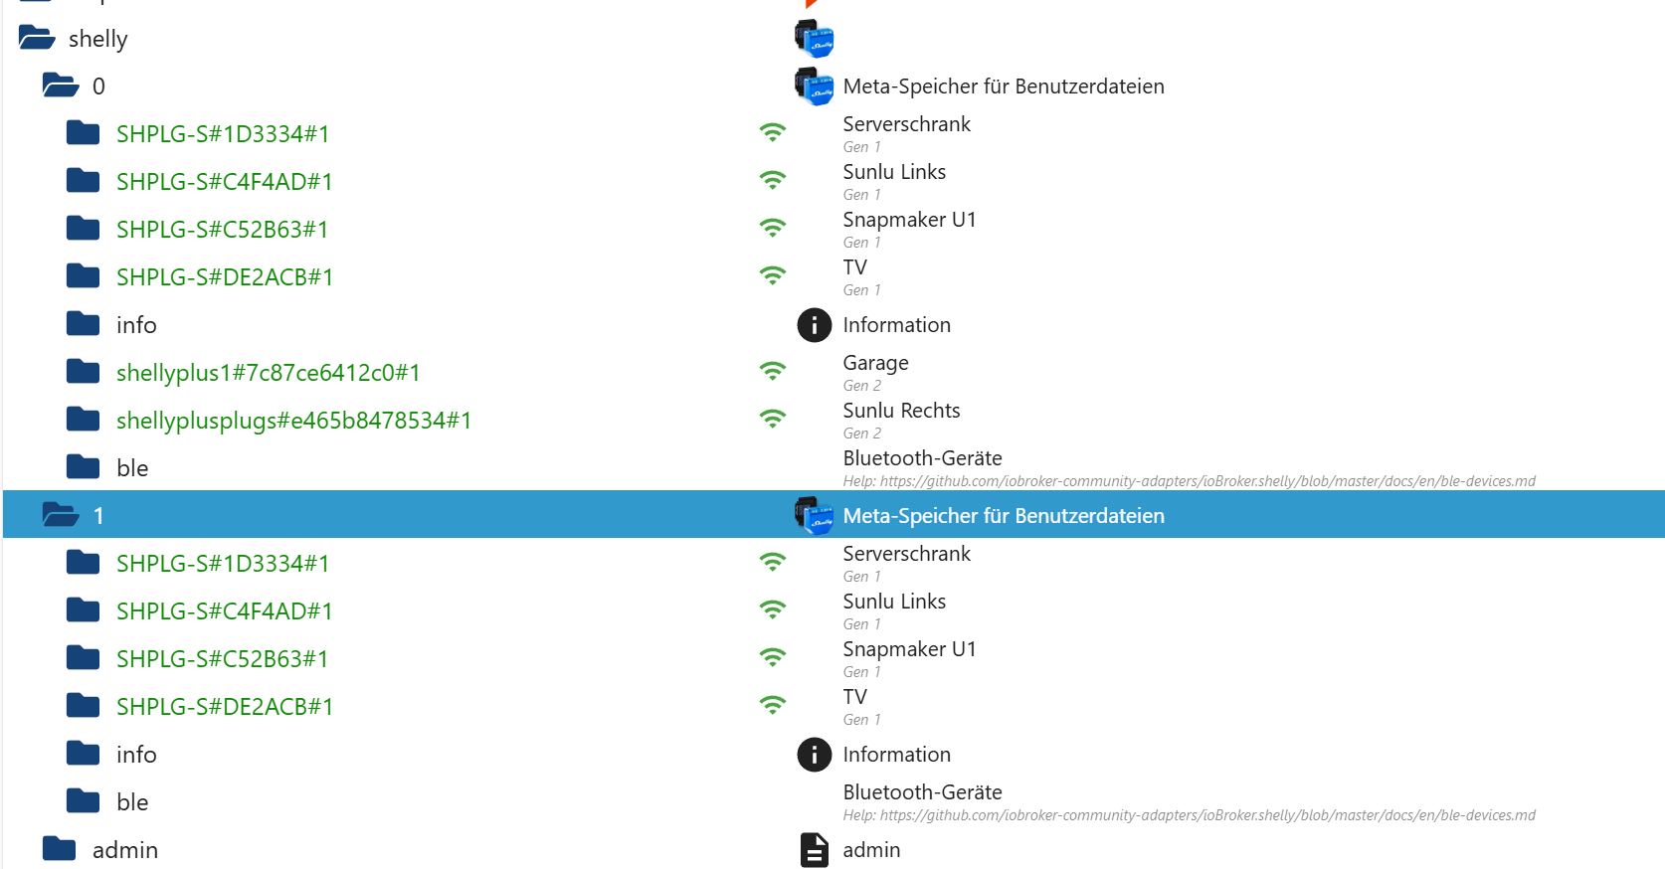
Task: Expand the ble folder under instance 0
Action: pos(84,467)
